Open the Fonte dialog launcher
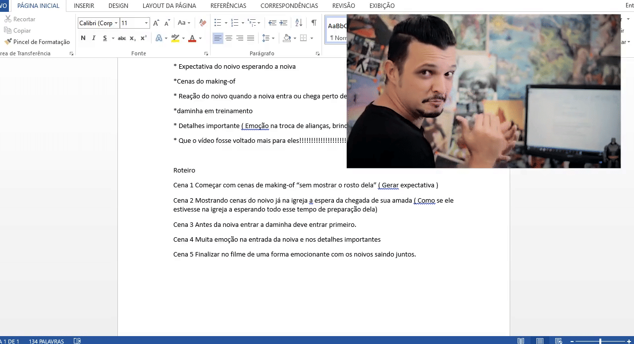This screenshot has height=344, width=634. coord(206,53)
